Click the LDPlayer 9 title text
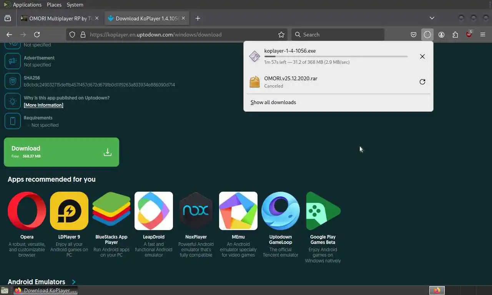 tap(69, 237)
